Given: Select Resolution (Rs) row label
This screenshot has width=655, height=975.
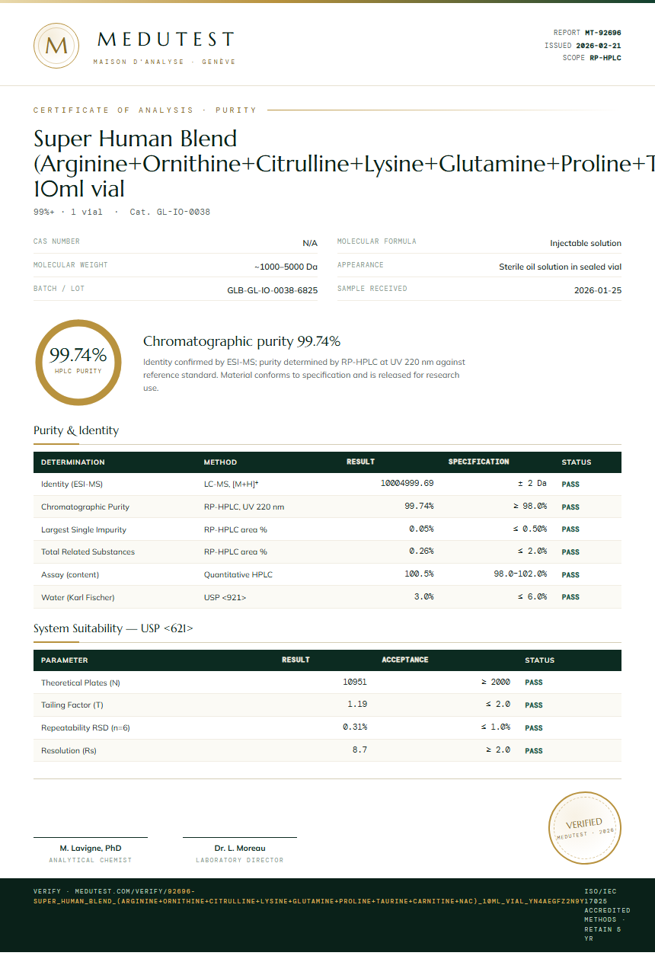Looking at the screenshot, I should 69,751.
